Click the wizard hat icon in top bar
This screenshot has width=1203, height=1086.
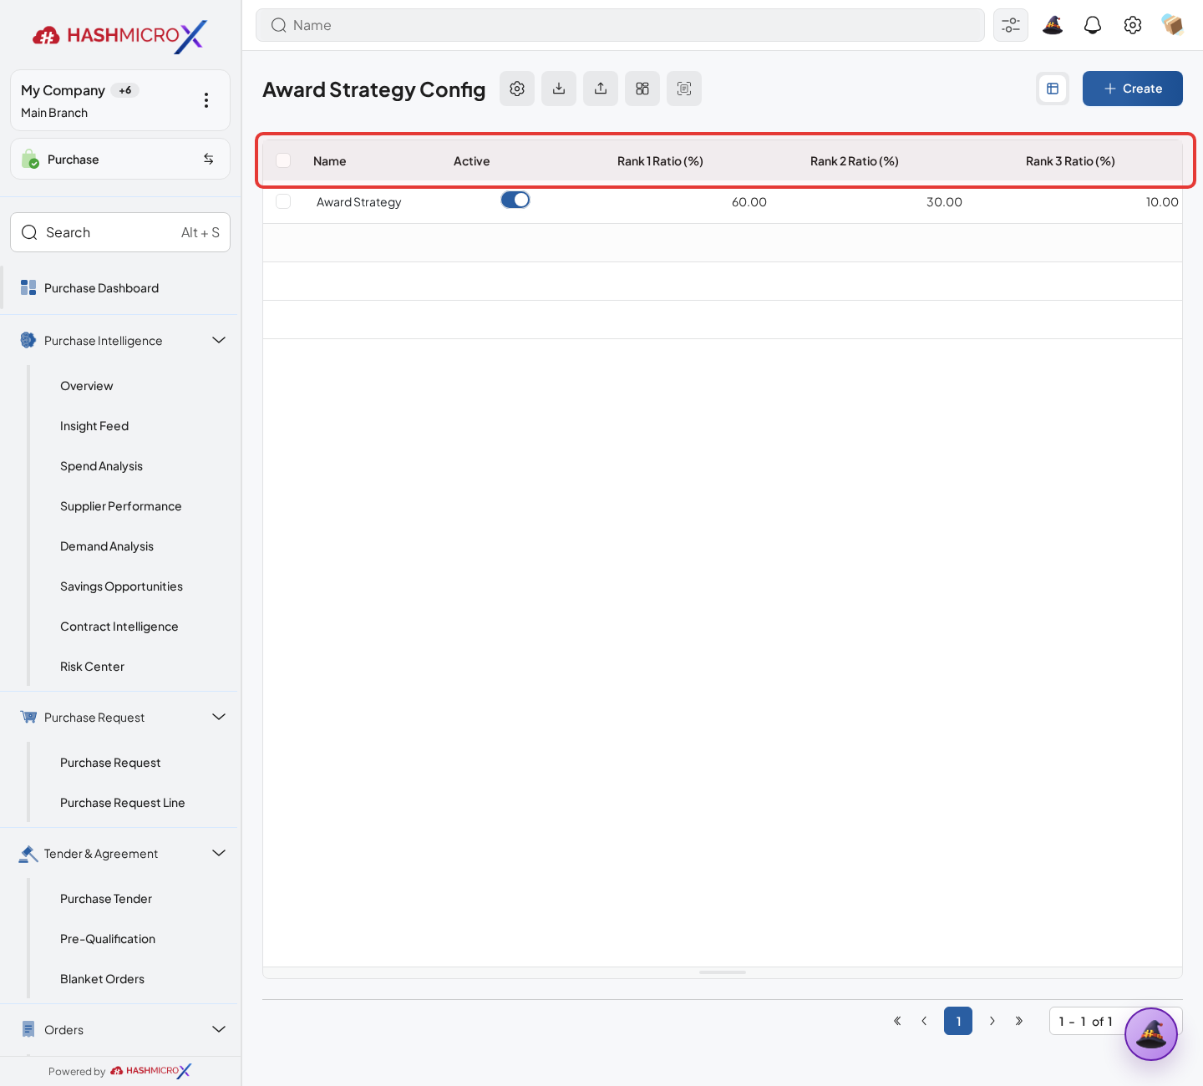coord(1053,25)
